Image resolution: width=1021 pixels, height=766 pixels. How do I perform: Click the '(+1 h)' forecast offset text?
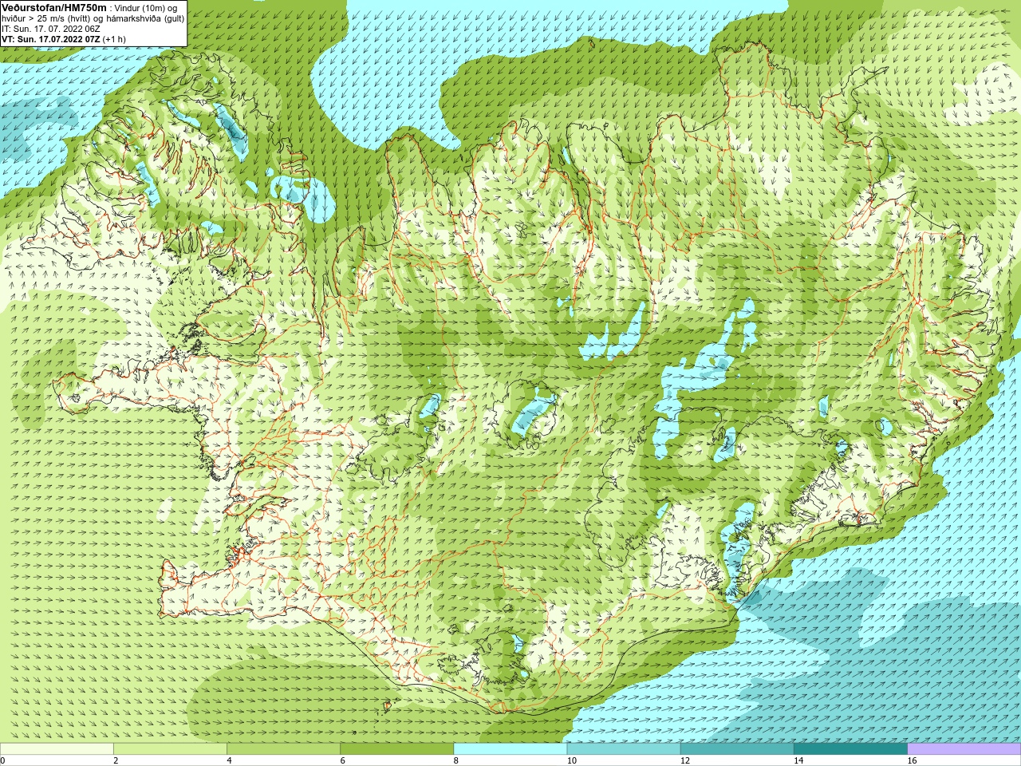click(x=114, y=39)
